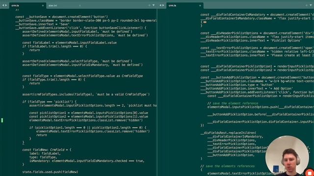Click the webcam overlay thumbnail
This screenshot has height=176, width=314.
tap(287, 156)
